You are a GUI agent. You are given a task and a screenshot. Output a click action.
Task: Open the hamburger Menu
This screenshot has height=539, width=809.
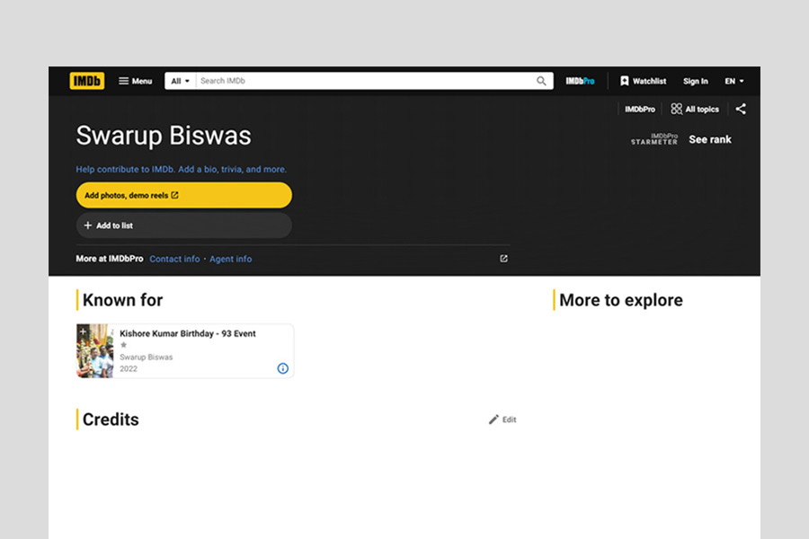pos(135,81)
